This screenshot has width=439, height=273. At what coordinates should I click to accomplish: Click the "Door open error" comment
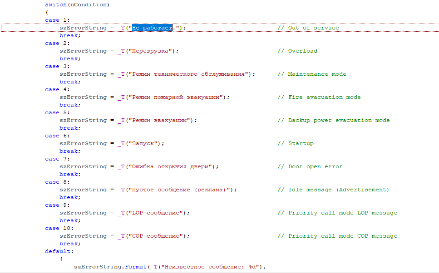(x=315, y=167)
